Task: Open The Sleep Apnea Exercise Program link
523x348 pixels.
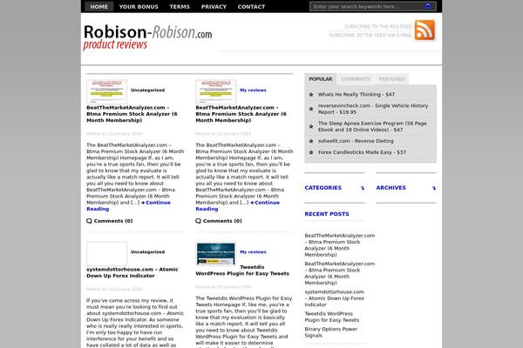Action: coord(372,126)
